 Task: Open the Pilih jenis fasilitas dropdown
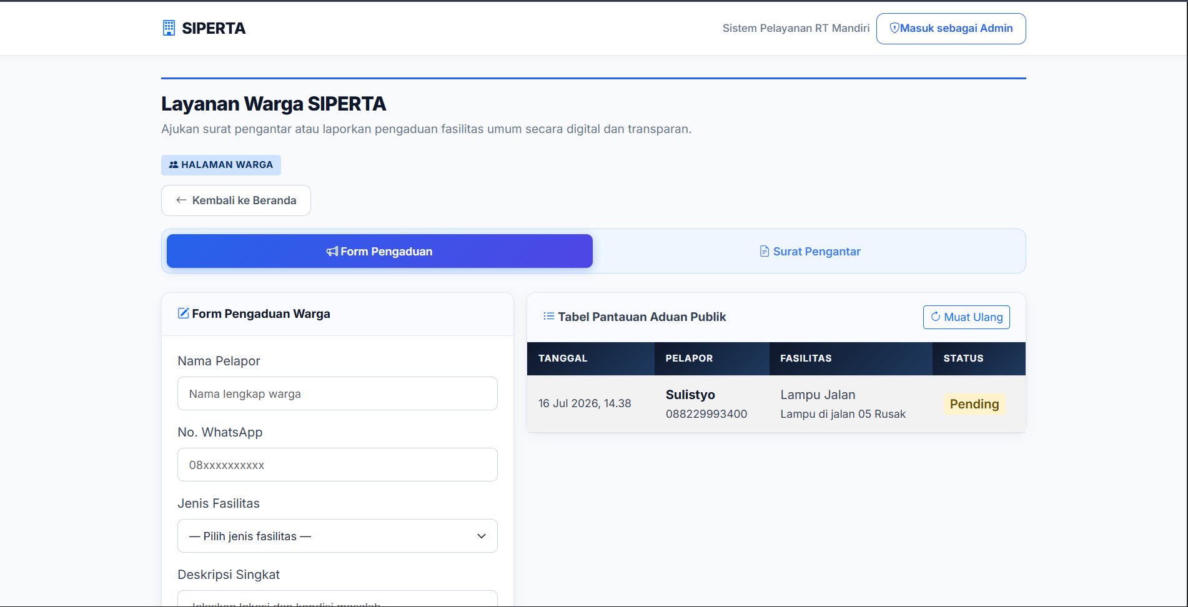337,536
